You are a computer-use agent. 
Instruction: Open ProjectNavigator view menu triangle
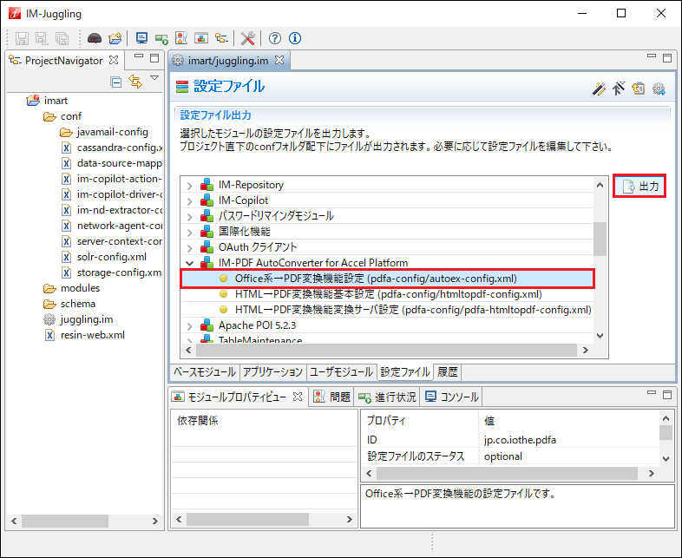[x=154, y=78]
